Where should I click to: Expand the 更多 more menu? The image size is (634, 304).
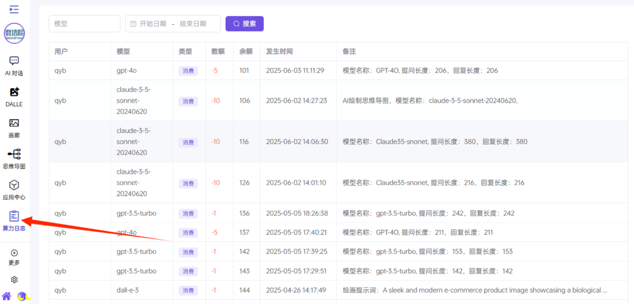pos(14,257)
